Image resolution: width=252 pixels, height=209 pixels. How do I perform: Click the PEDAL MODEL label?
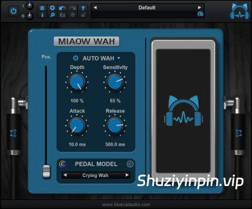point(96,164)
